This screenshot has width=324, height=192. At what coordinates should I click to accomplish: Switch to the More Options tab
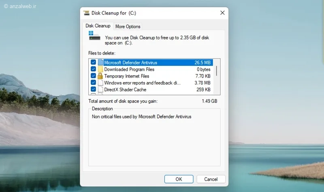[128, 26]
